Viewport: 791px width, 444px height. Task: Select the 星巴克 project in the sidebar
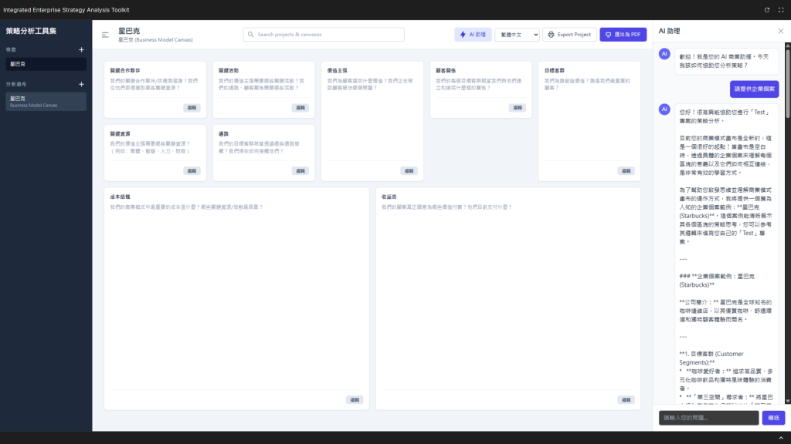(46, 64)
